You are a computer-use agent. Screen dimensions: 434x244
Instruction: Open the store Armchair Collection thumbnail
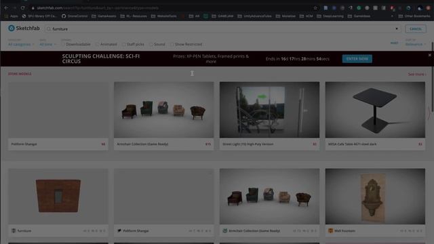163,110
